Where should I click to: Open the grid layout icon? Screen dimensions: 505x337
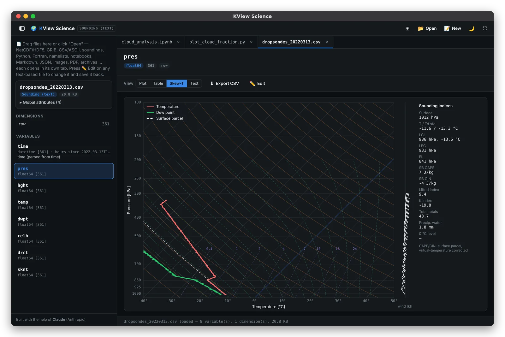tap(407, 28)
